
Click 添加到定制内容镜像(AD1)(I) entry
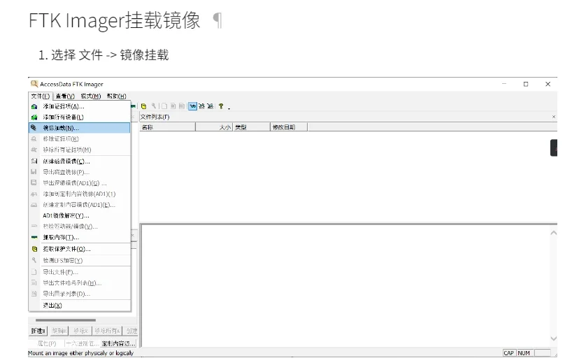[x=80, y=194]
